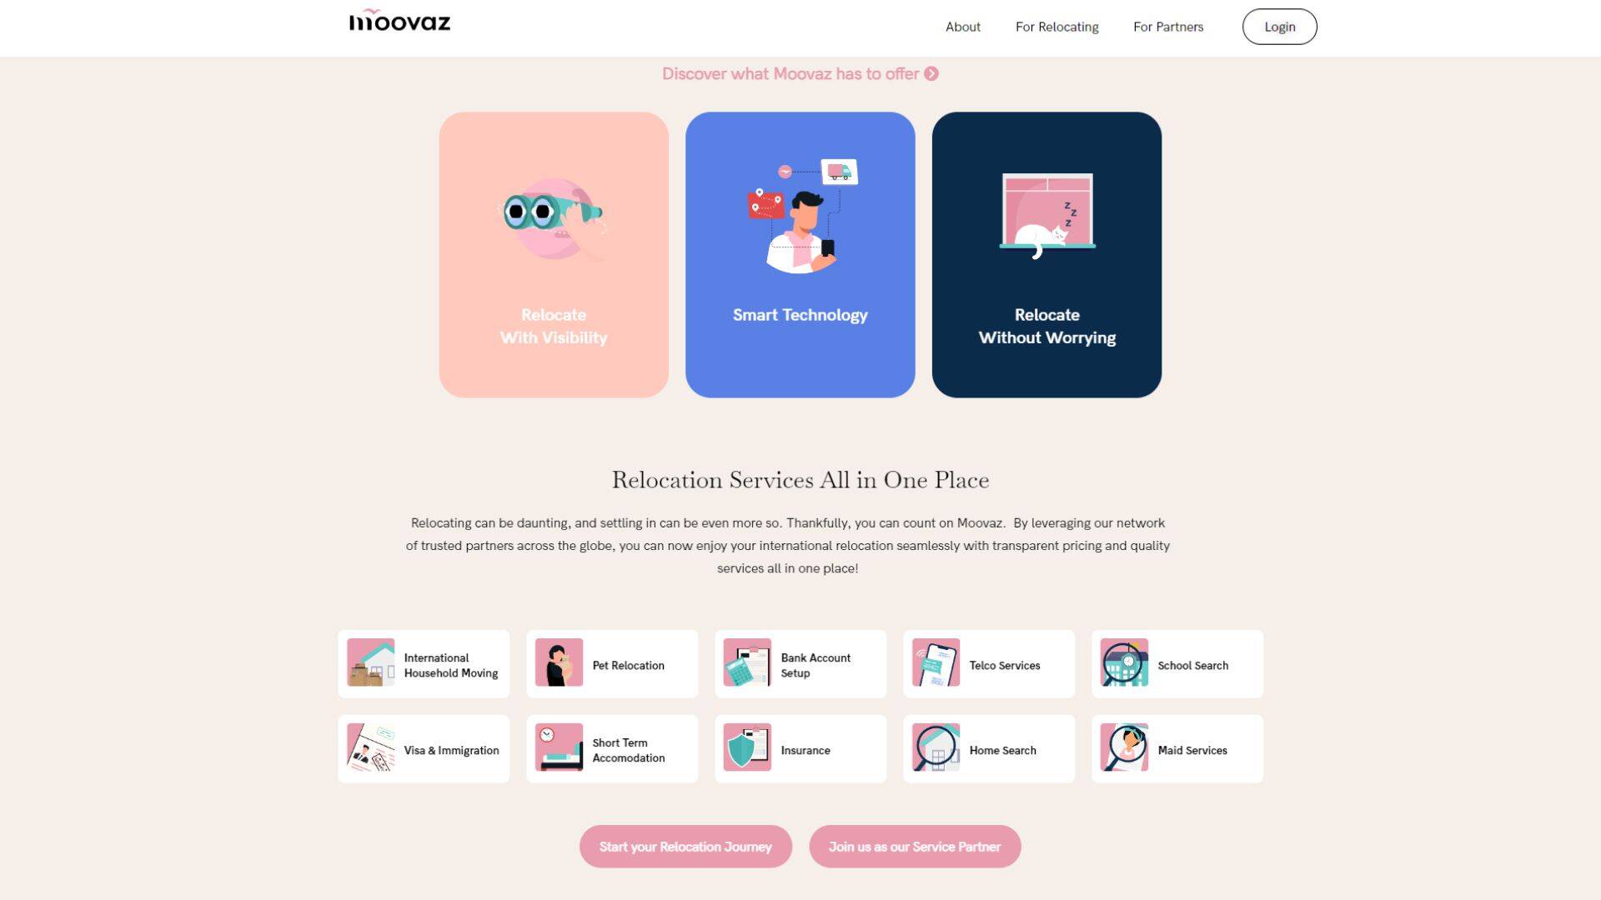Select the Smart Technology card
The height and width of the screenshot is (900, 1601).
tap(800, 255)
